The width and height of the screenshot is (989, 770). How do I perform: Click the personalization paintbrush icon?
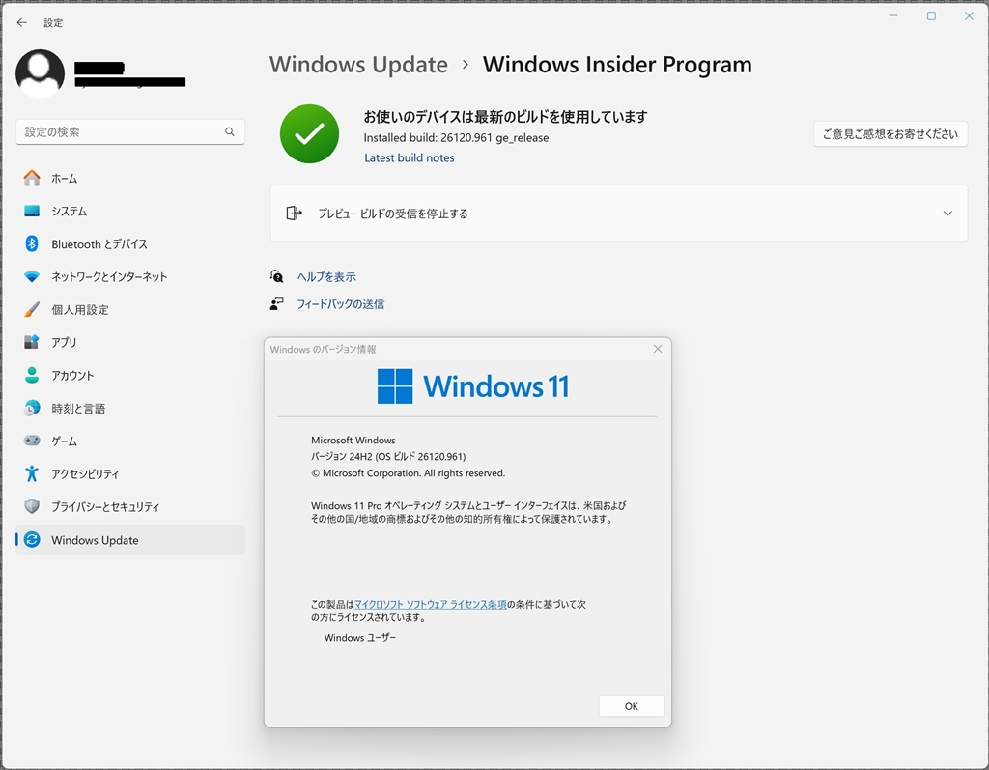[32, 309]
